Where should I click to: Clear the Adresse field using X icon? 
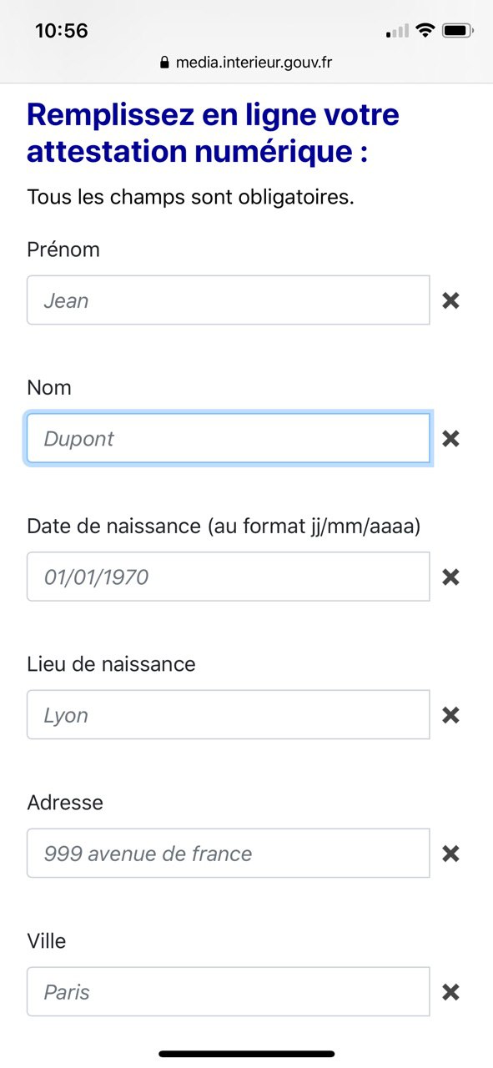[450, 854]
